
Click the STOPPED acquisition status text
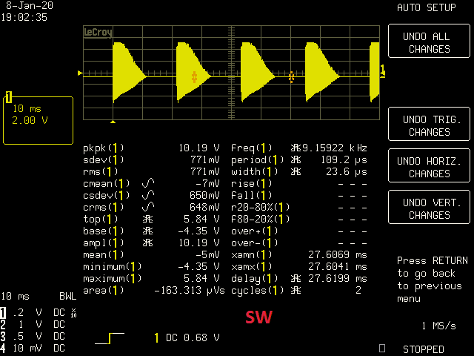tap(423, 349)
